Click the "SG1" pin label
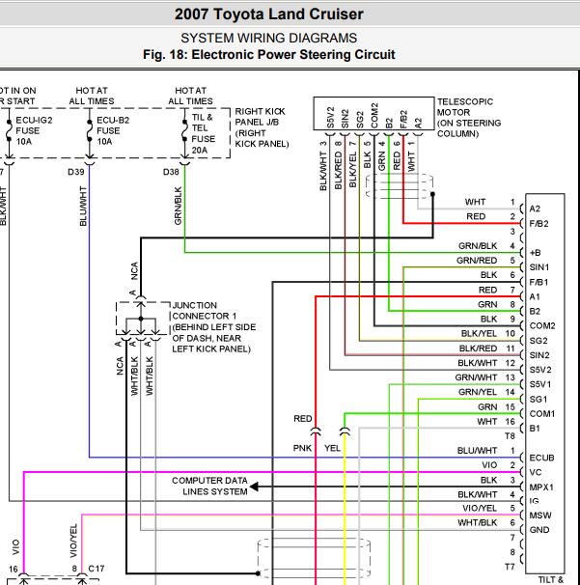 click(539, 400)
